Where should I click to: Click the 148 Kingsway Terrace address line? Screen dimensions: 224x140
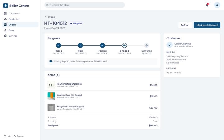click(177, 56)
